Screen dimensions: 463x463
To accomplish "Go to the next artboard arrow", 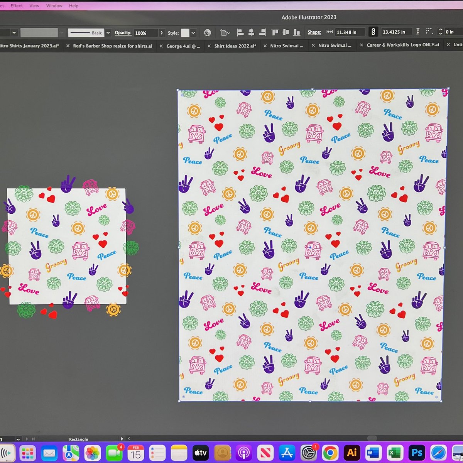I will (27, 439).
